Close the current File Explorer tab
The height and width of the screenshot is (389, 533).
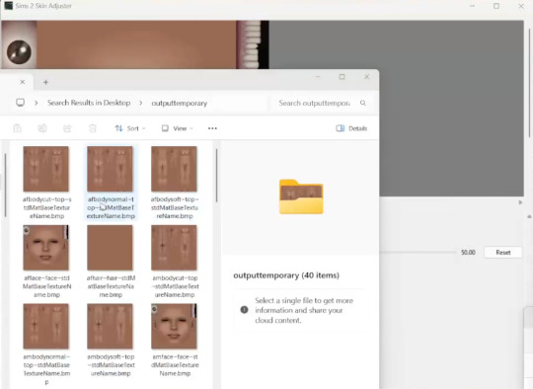pos(23,82)
